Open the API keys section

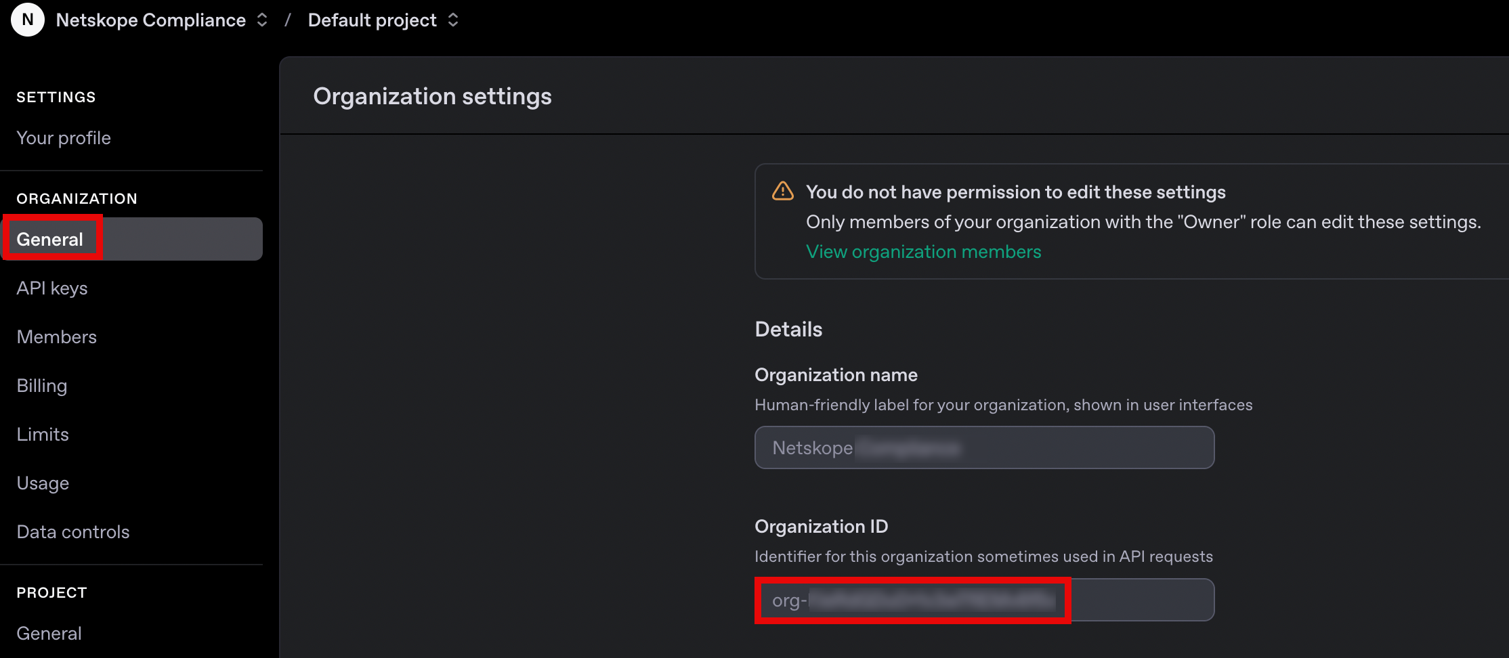tap(51, 288)
